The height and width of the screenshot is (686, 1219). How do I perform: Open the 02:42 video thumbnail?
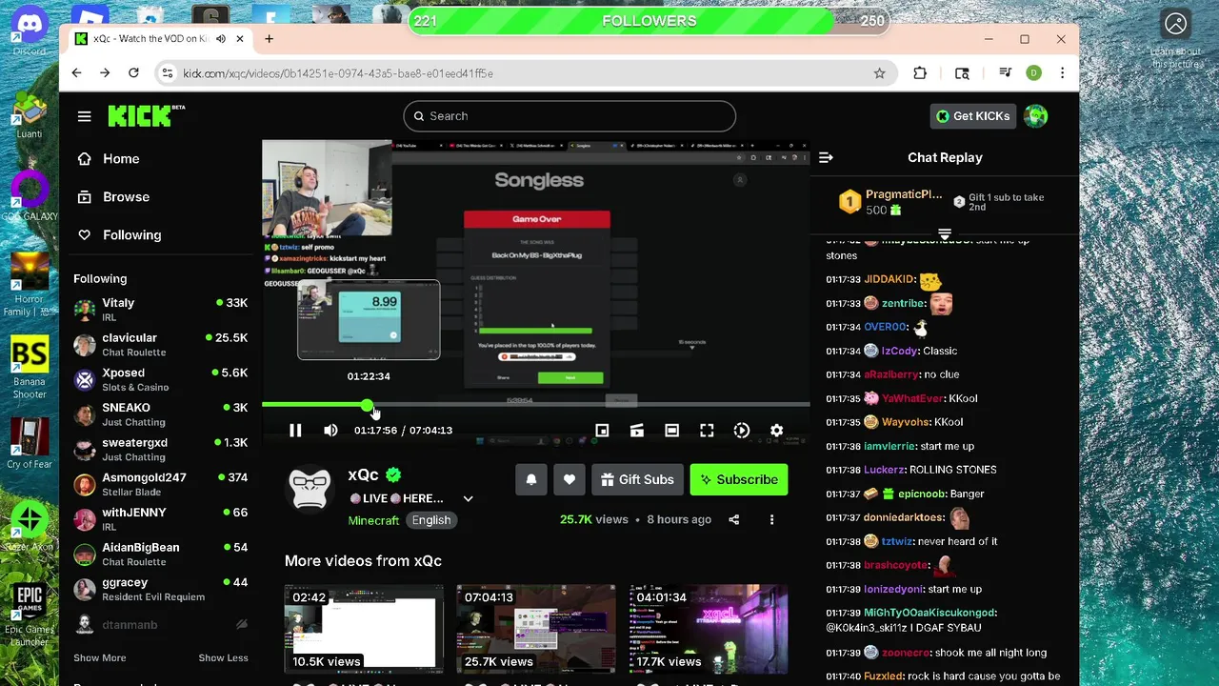pyautogui.click(x=364, y=628)
